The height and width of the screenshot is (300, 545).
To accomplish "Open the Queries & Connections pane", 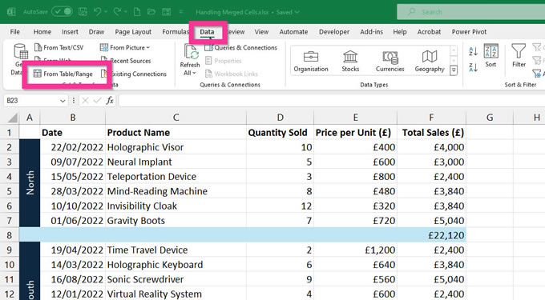I will 241,47.
